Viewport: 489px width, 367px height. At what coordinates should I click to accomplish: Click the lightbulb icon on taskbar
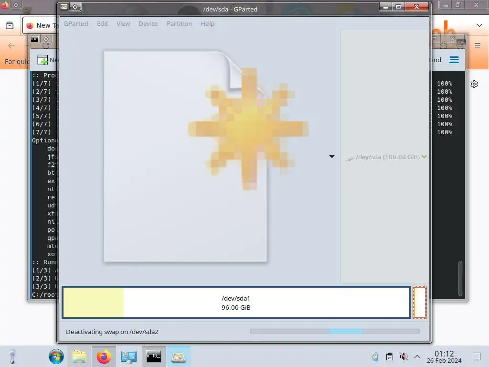pyautogui.click(x=12, y=356)
